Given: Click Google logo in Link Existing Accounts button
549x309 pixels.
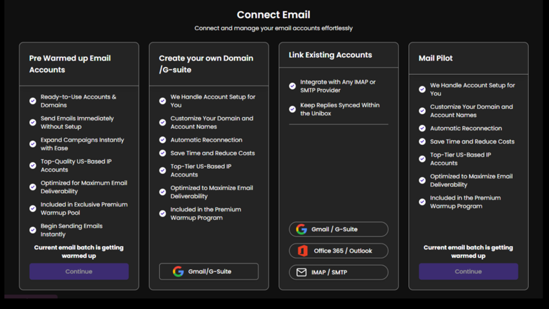Looking at the screenshot, I should coord(301,229).
